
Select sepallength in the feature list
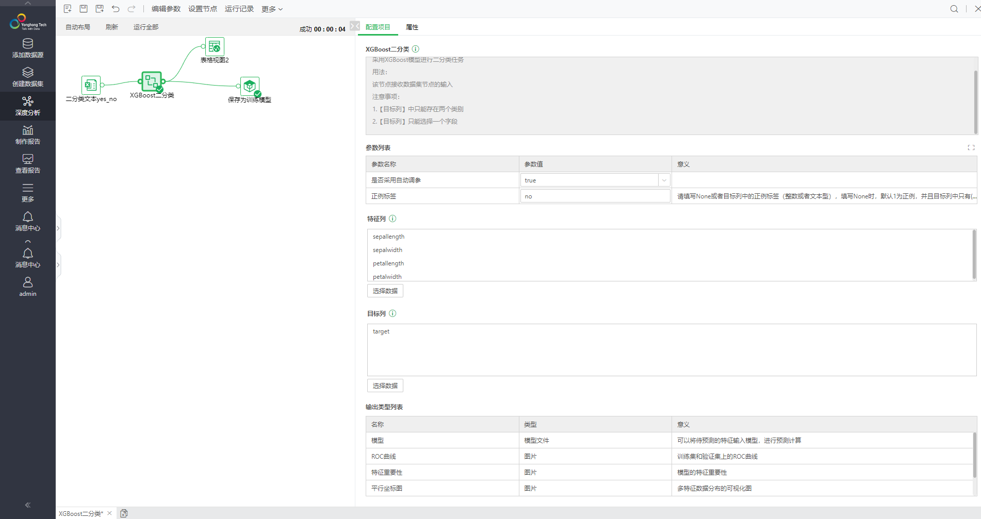(388, 237)
